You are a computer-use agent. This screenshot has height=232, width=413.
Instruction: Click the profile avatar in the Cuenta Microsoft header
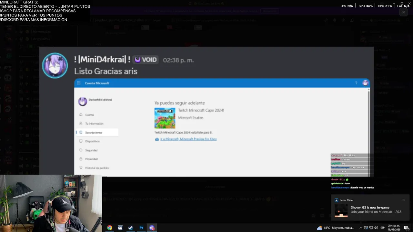point(365,83)
